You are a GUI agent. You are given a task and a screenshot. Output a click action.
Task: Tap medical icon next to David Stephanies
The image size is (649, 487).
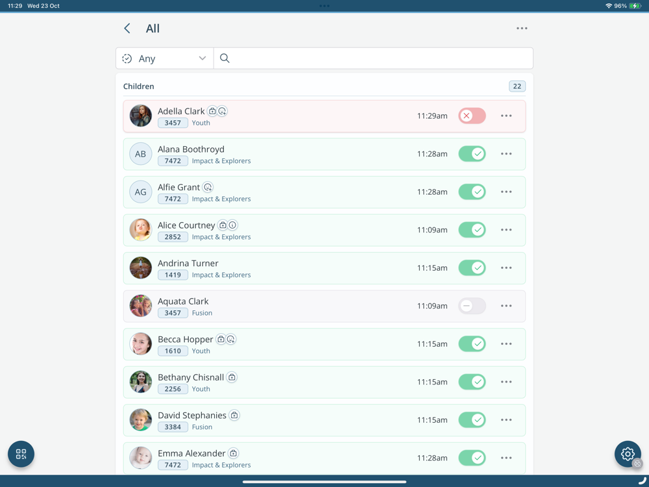pyautogui.click(x=234, y=416)
